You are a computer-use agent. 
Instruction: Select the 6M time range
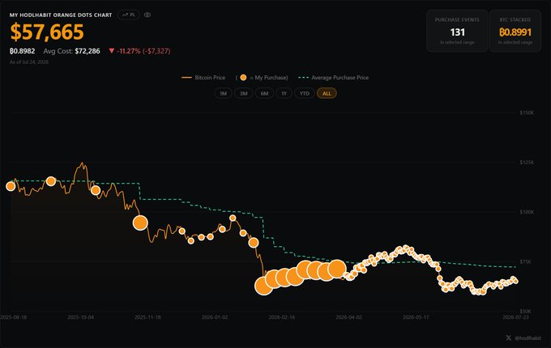[x=264, y=93]
